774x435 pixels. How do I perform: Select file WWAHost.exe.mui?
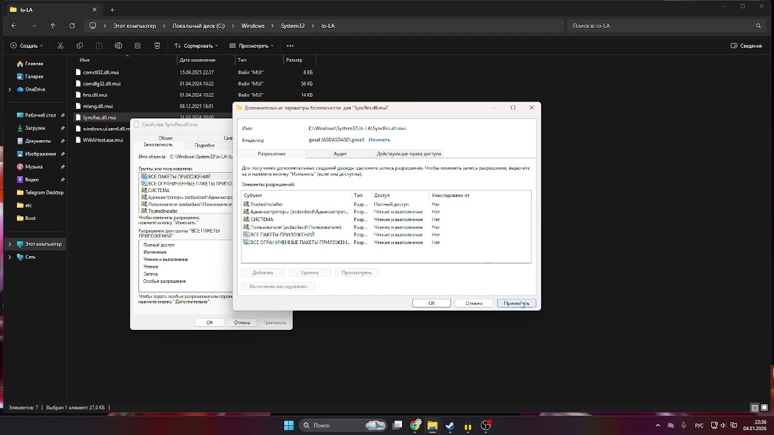point(103,140)
